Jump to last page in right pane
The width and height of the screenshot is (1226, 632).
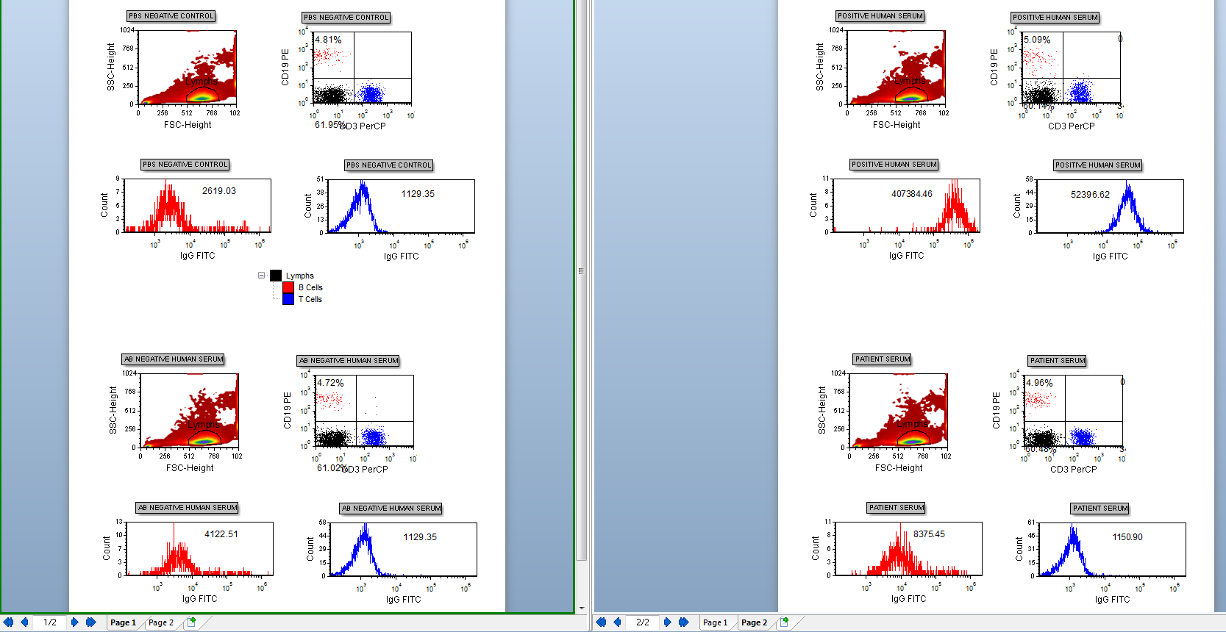683,622
